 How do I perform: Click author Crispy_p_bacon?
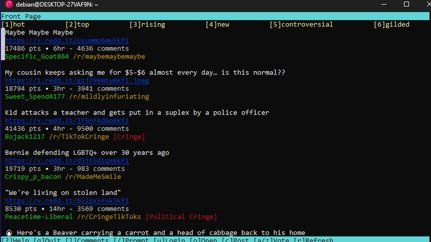click(33, 177)
